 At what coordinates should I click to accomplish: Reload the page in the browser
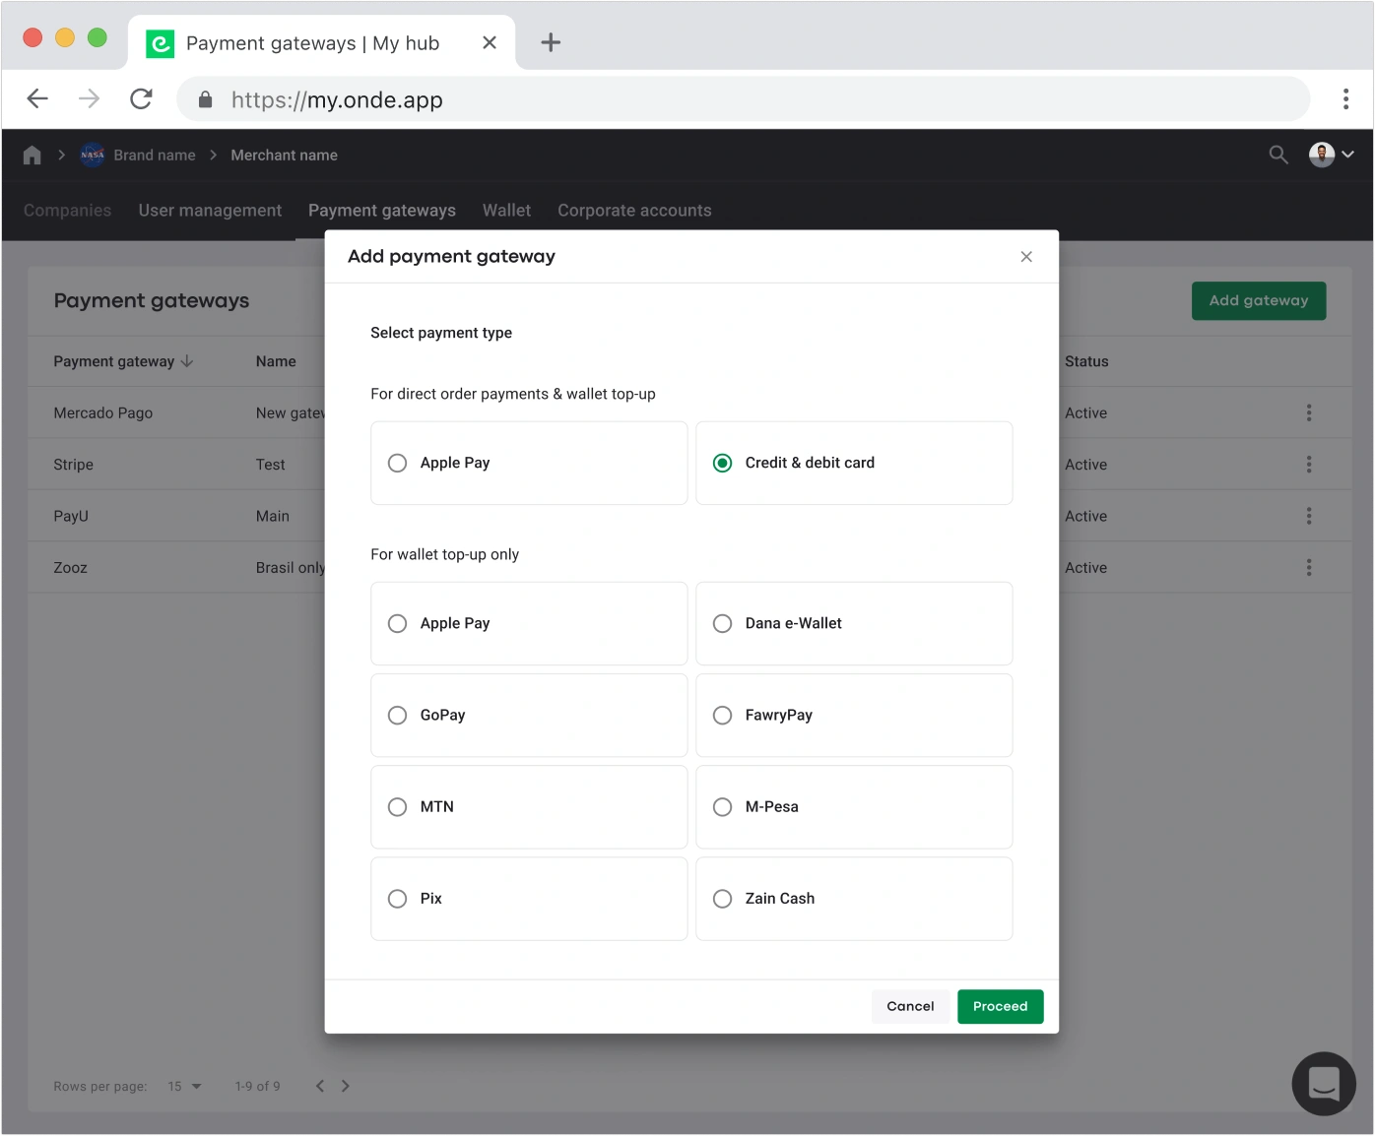coord(141,99)
